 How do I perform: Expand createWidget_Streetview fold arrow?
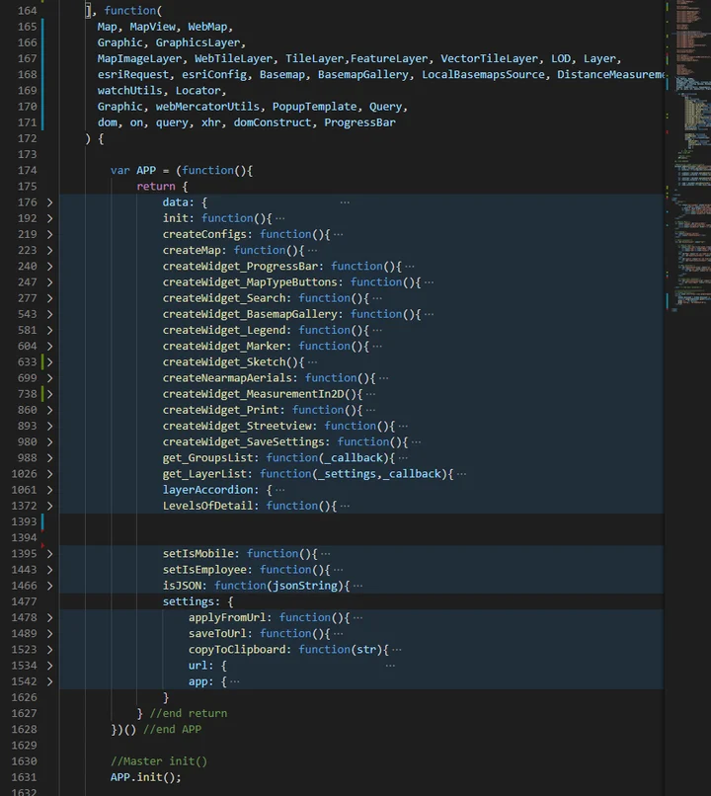49,426
